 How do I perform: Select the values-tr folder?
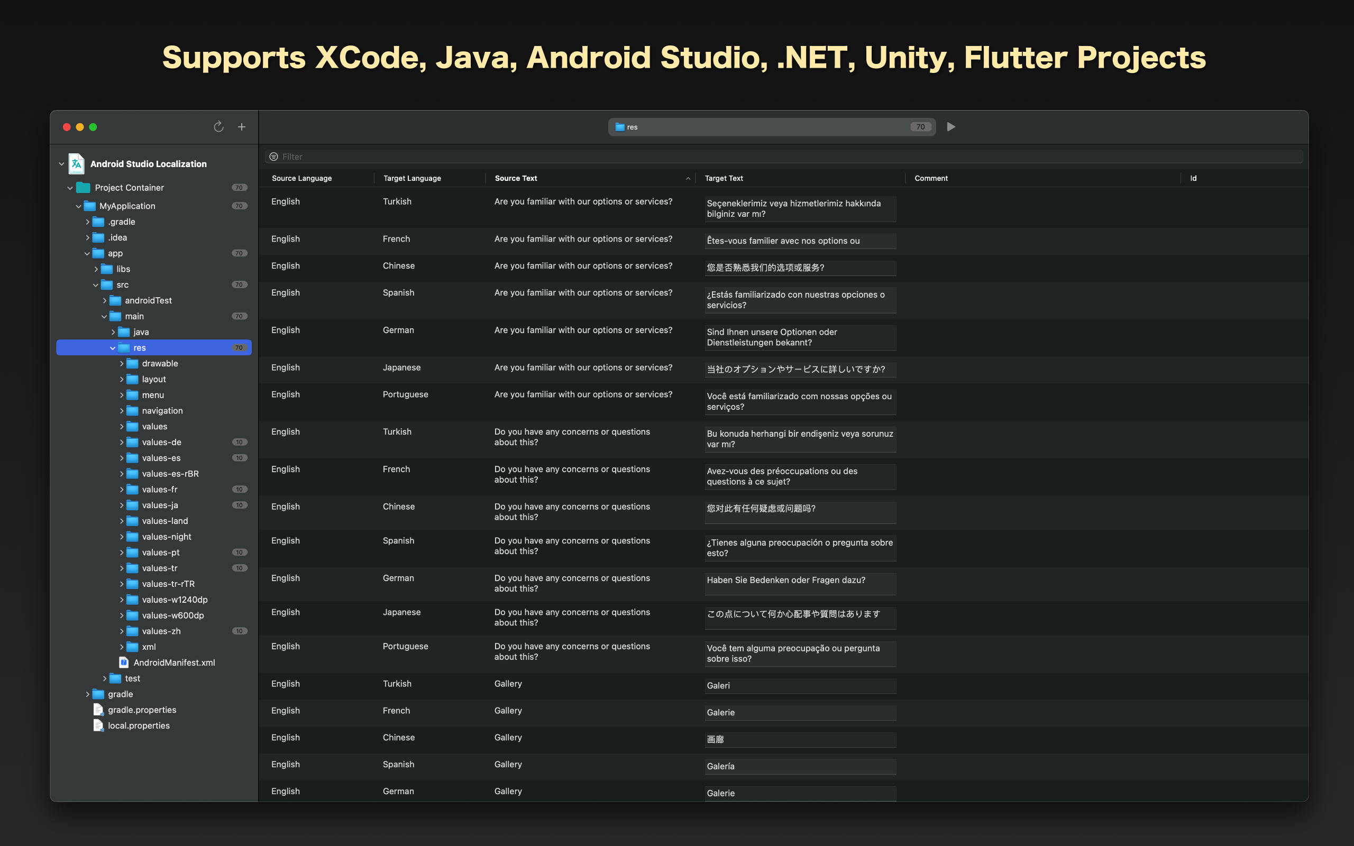click(154, 568)
